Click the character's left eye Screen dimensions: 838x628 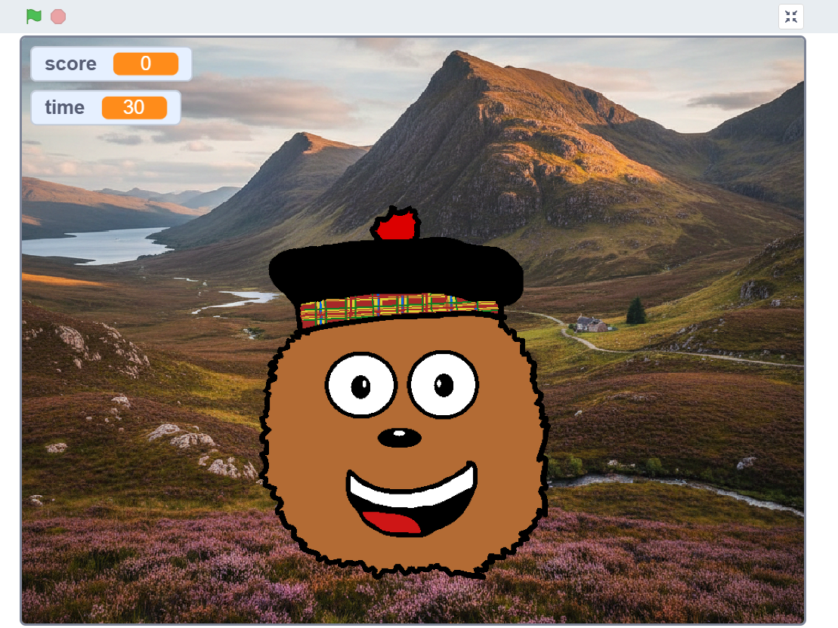pos(361,384)
